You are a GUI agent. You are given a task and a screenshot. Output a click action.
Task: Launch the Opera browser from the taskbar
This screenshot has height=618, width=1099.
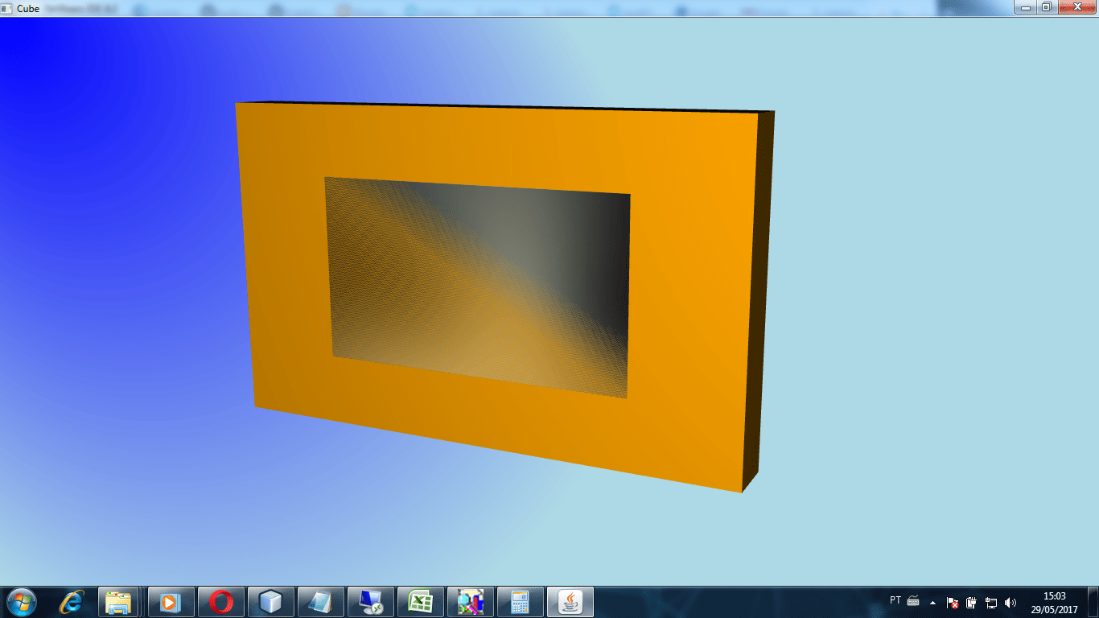pyautogui.click(x=220, y=601)
